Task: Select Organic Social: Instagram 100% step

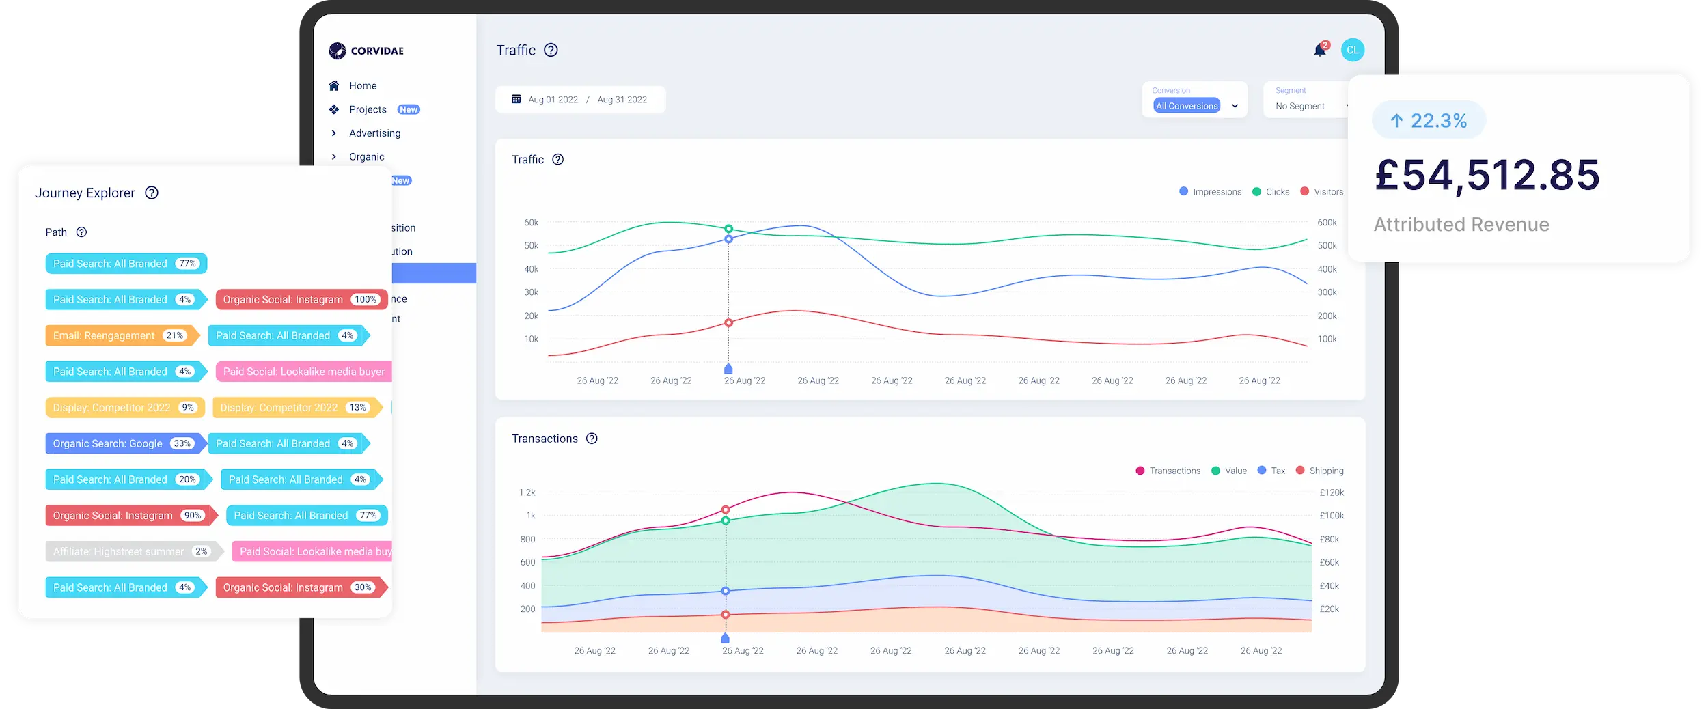Action: point(302,300)
